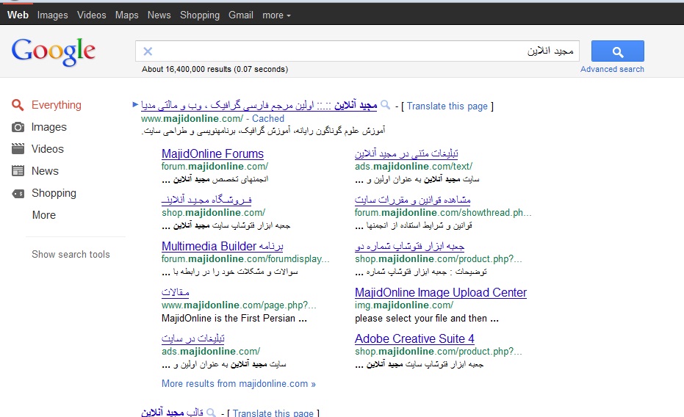Clear the search box with X icon
The height and width of the screenshot is (417, 684).
(148, 51)
